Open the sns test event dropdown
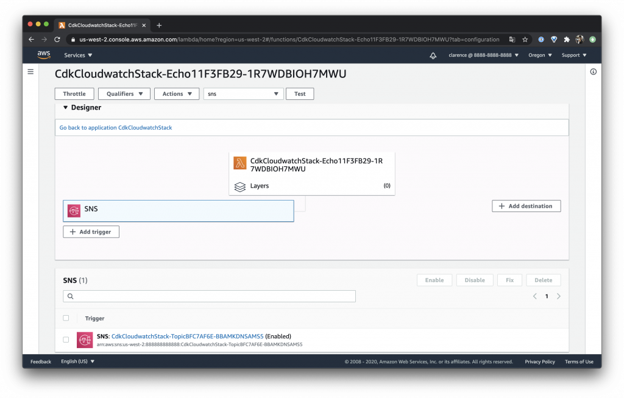Image resolution: width=624 pixels, height=398 pixels. tap(244, 94)
